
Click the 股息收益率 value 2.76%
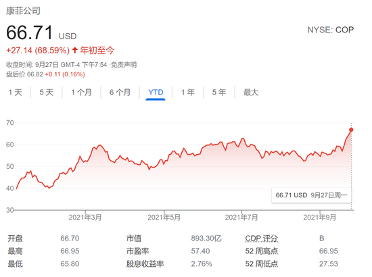click(202, 263)
